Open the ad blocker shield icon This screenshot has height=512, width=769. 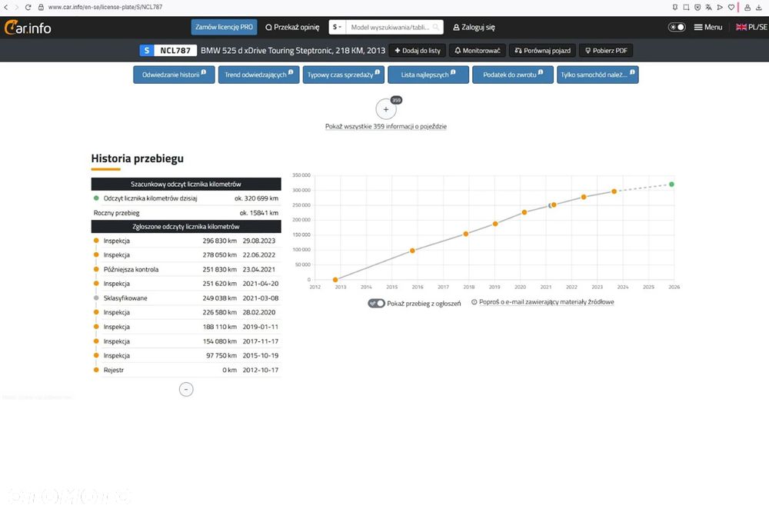pyautogui.click(x=697, y=7)
